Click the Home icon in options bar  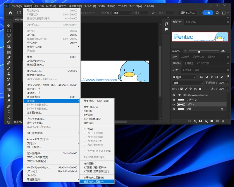click(x=11, y=13)
